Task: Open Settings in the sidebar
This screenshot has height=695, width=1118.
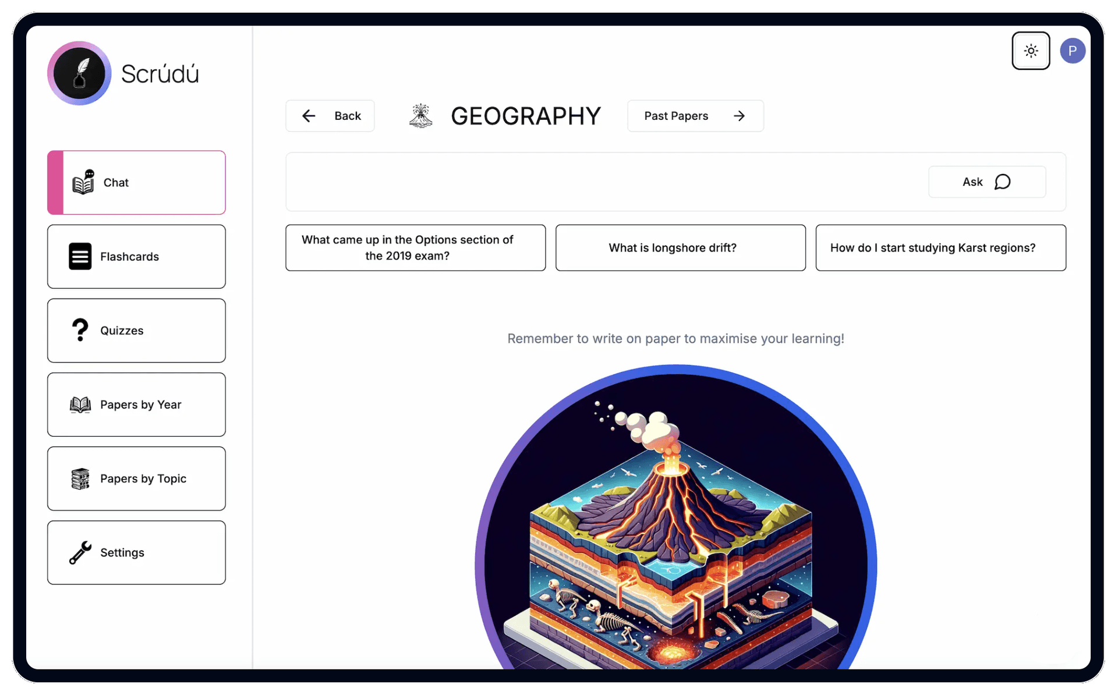Action: point(136,552)
